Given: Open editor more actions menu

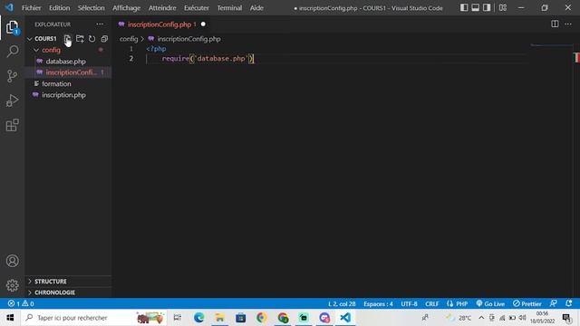Looking at the screenshot, I should point(568,24).
